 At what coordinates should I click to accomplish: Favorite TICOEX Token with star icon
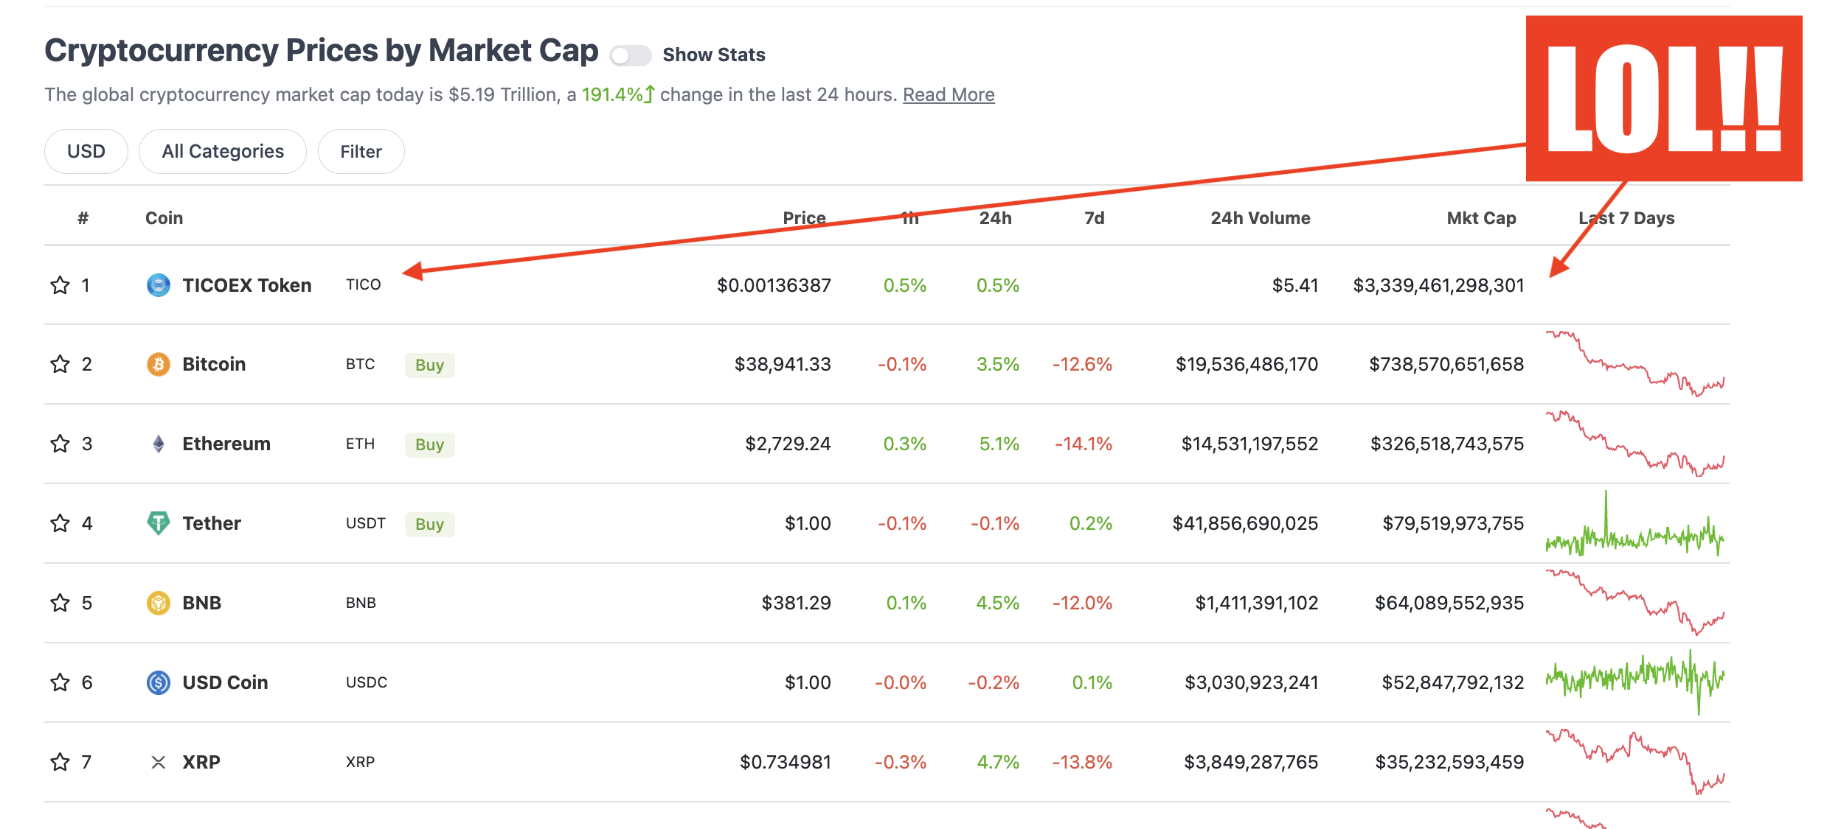pyautogui.click(x=60, y=285)
